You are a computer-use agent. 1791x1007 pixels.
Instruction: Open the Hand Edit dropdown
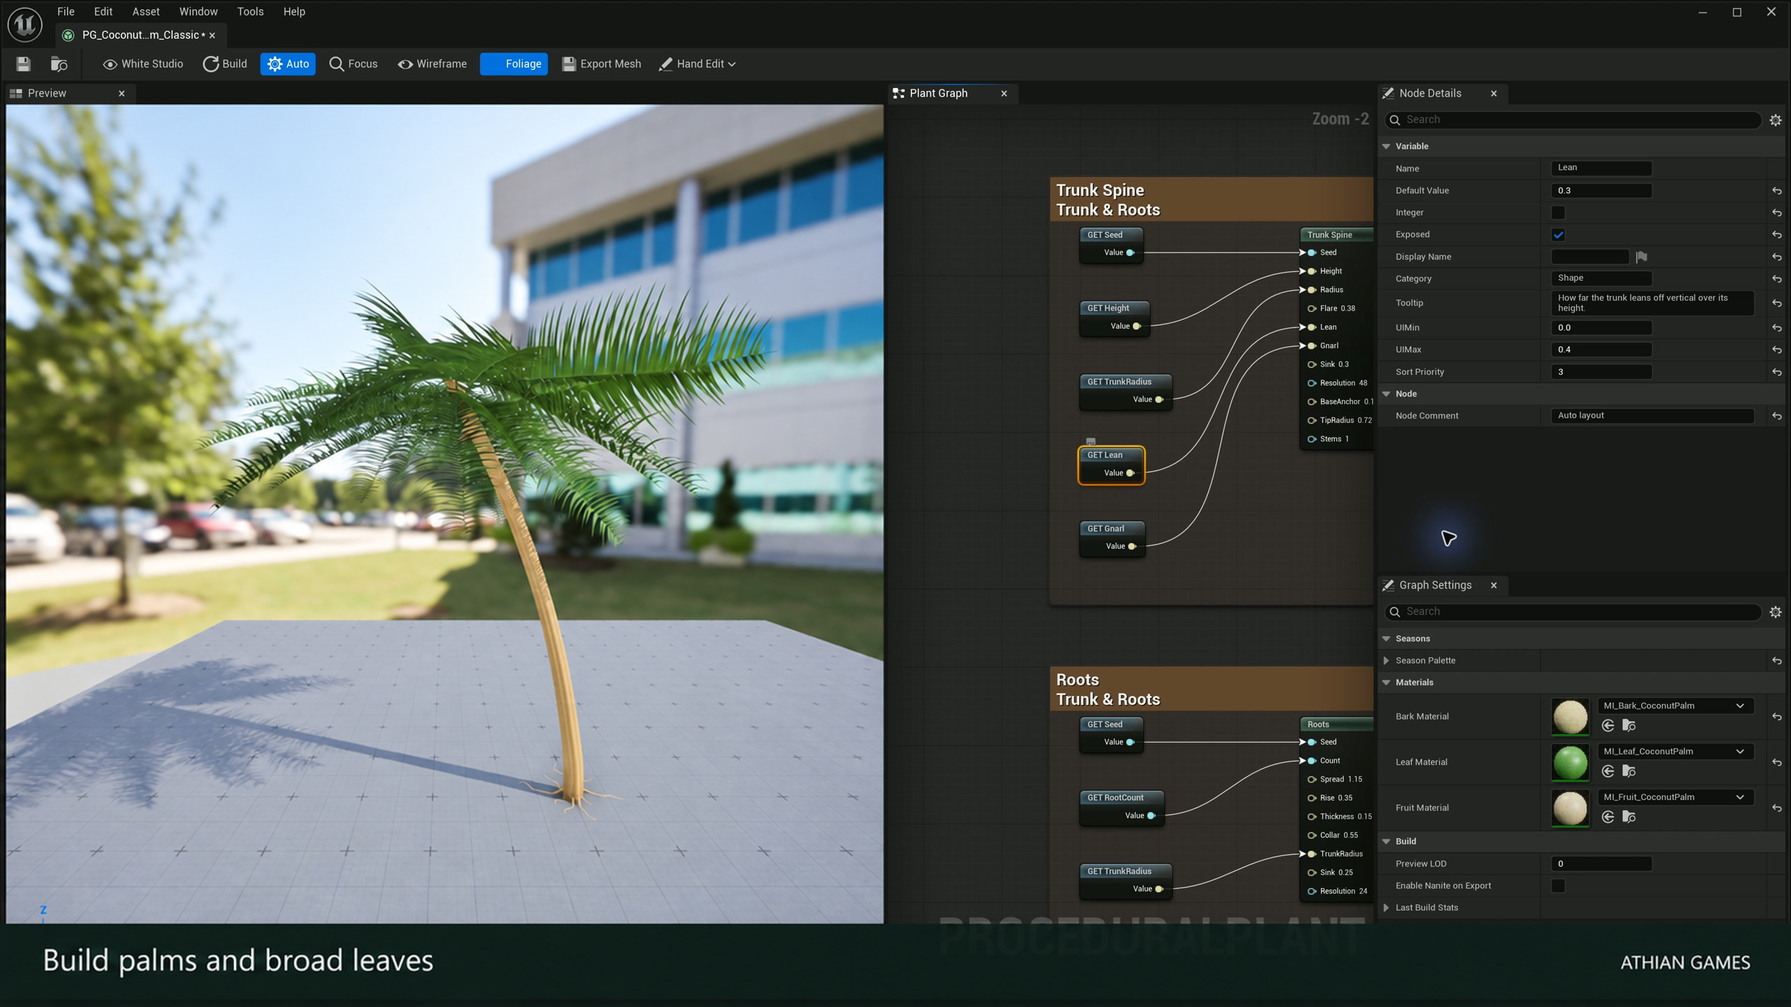pyautogui.click(x=698, y=64)
